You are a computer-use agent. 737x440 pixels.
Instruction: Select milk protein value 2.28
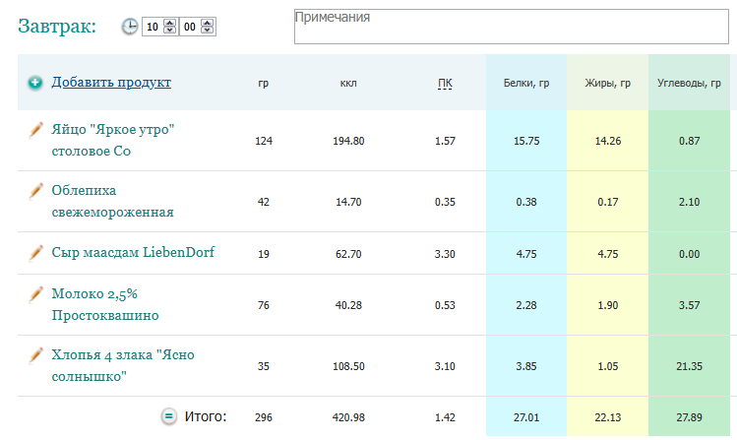pyautogui.click(x=526, y=305)
